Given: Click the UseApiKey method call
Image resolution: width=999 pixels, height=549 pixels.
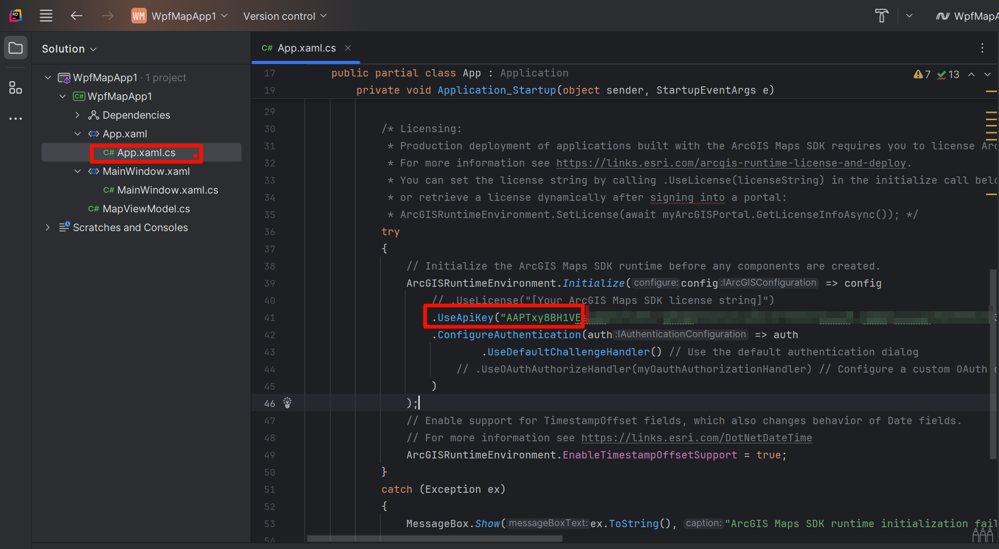Looking at the screenshot, I should [x=465, y=317].
